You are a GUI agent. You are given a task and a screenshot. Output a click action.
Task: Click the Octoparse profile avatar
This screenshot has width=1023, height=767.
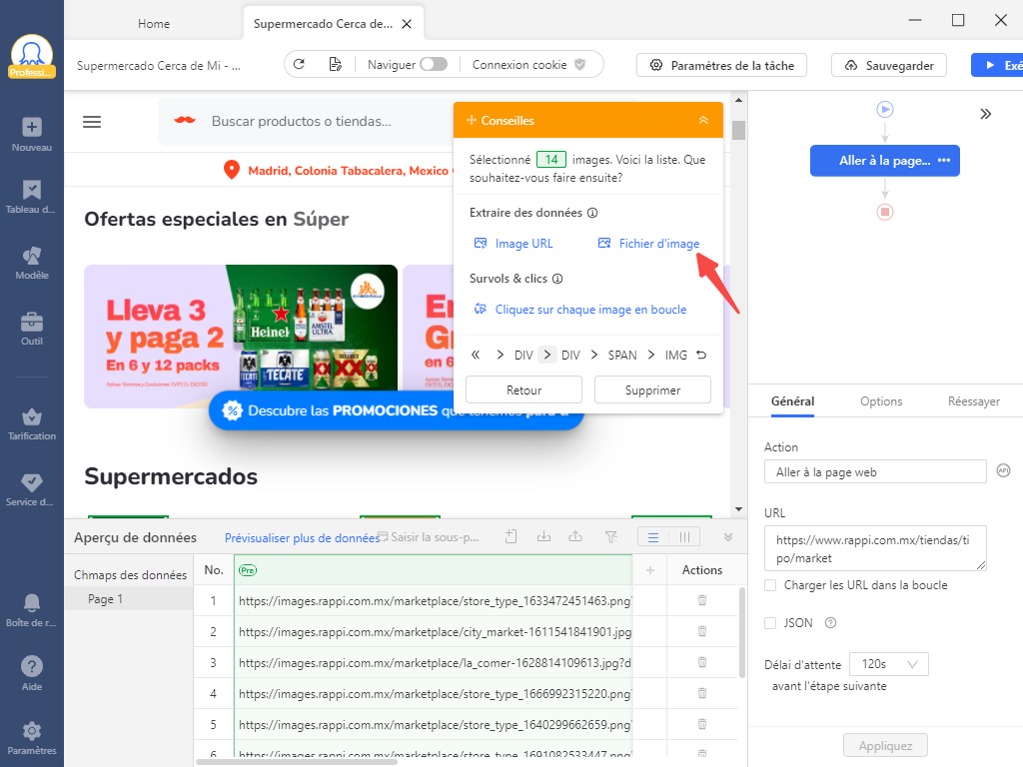31,56
